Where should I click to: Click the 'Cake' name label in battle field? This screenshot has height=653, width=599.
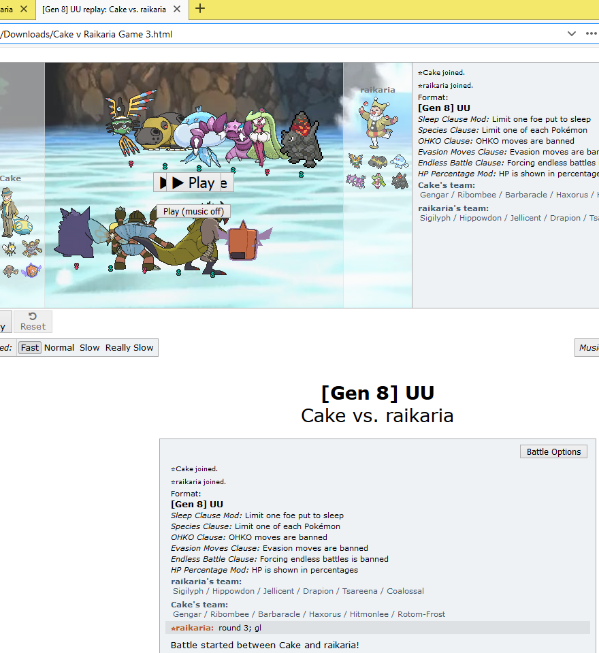10,178
